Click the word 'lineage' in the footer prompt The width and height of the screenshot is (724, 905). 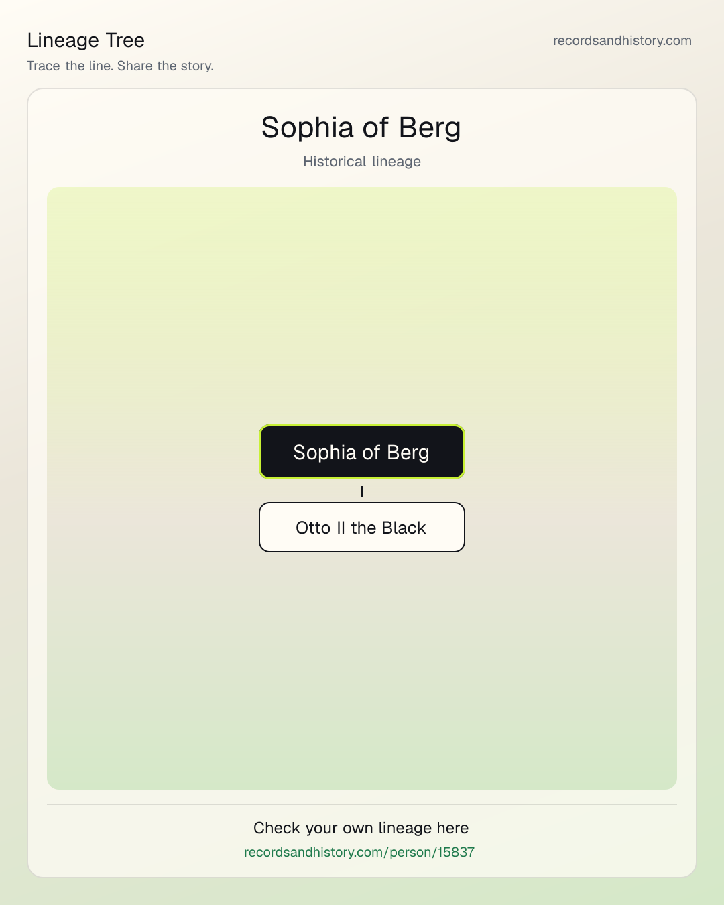pos(405,828)
